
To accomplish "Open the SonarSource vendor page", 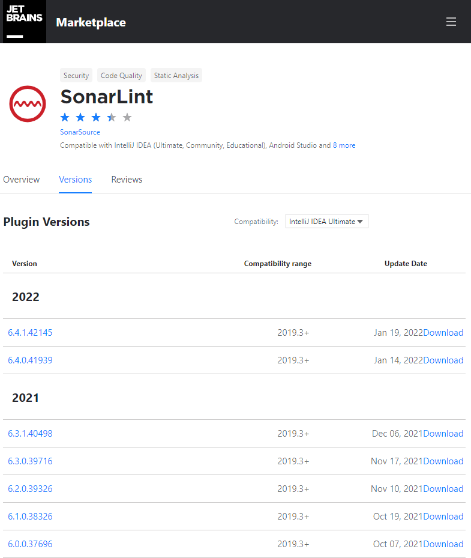I will click(x=80, y=132).
